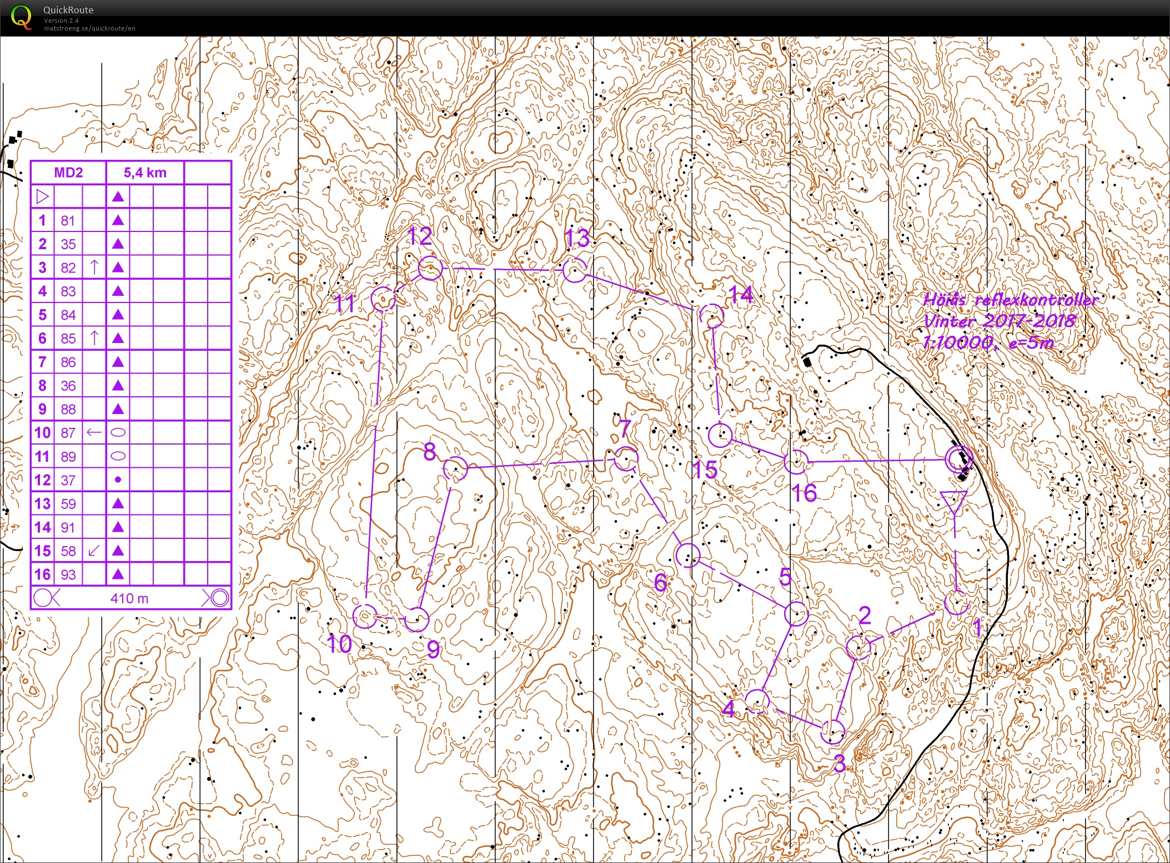Select control circle 6 on the map
Screen dimensions: 1170x863
(x=688, y=555)
